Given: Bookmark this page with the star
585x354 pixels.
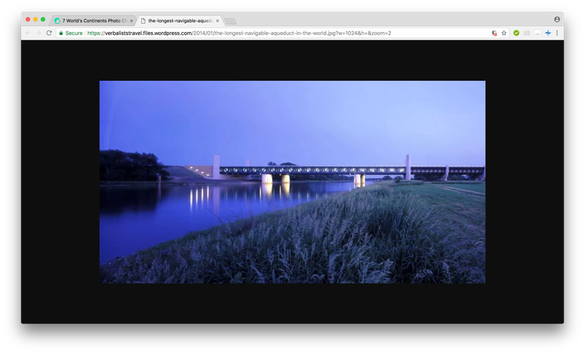Looking at the screenshot, I should 504,33.
